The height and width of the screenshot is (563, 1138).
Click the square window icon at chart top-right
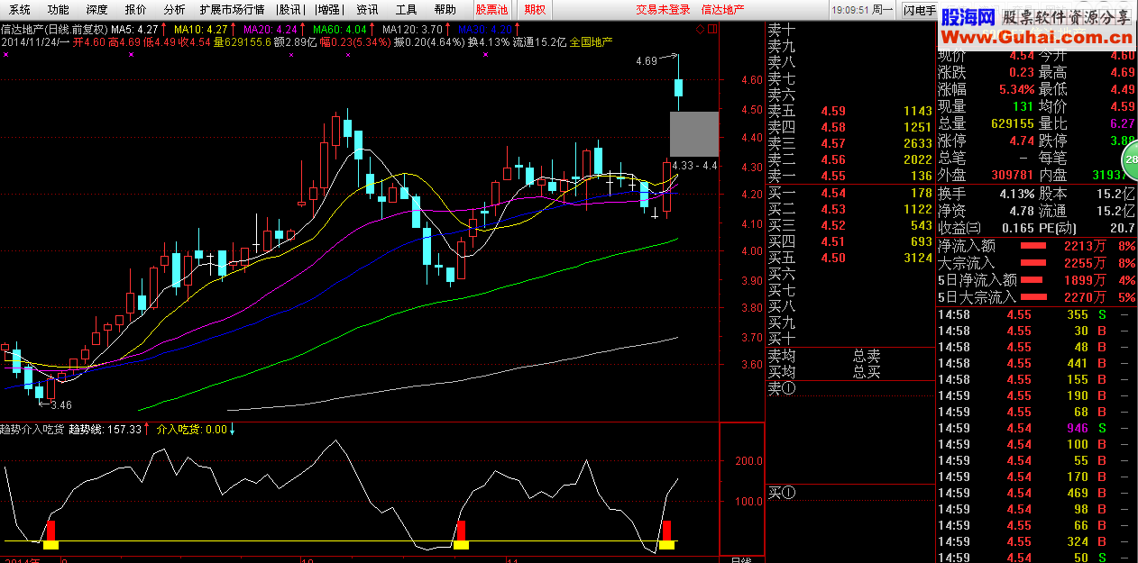coord(712,29)
